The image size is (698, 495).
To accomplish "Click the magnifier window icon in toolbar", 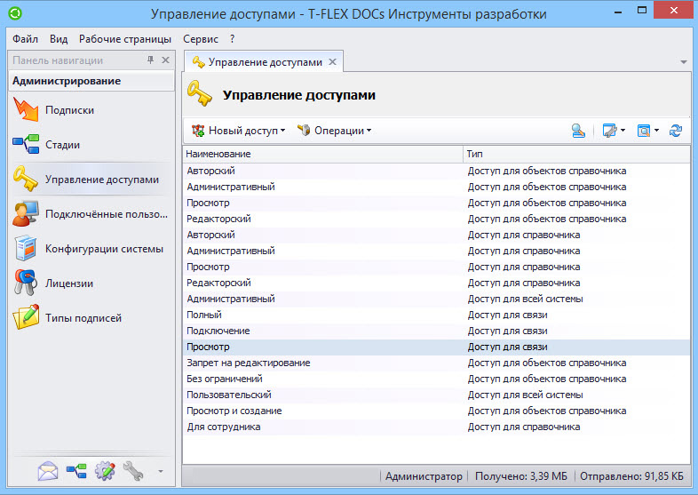I will pos(644,131).
